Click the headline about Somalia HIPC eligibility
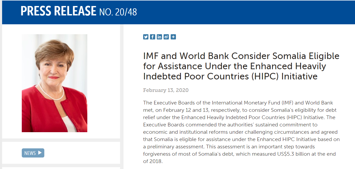The width and height of the screenshot is (355, 169). click(241, 66)
